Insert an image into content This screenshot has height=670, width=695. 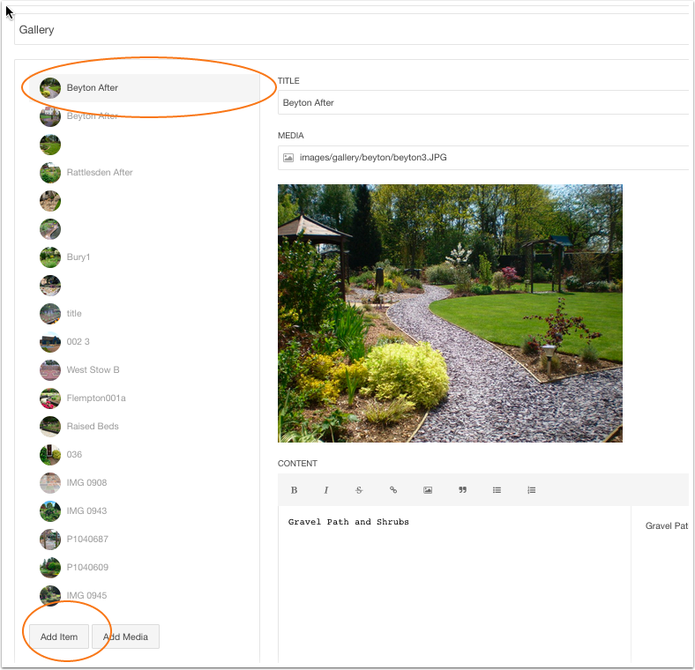(x=428, y=489)
